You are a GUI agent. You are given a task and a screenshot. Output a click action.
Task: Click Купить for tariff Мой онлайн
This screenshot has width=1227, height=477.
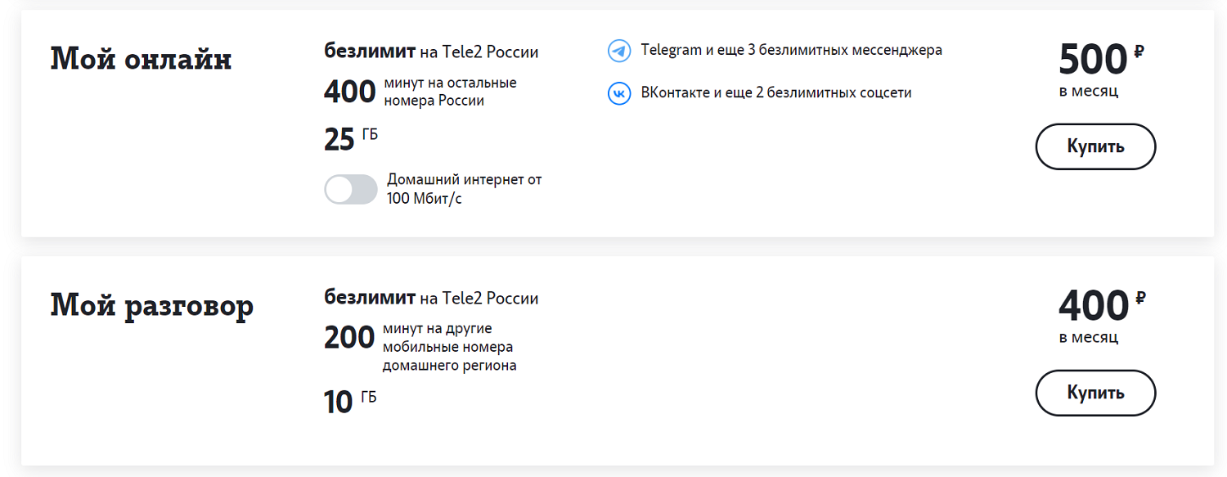coord(1095,146)
